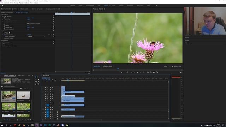Toggle snap in timeline header
226x127 pixels.
click(x=46, y=80)
